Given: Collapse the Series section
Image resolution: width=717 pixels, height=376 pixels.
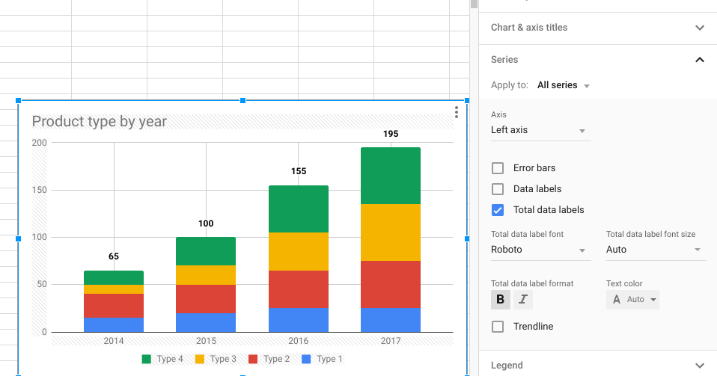Looking at the screenshot, I should tap(699, 60).
